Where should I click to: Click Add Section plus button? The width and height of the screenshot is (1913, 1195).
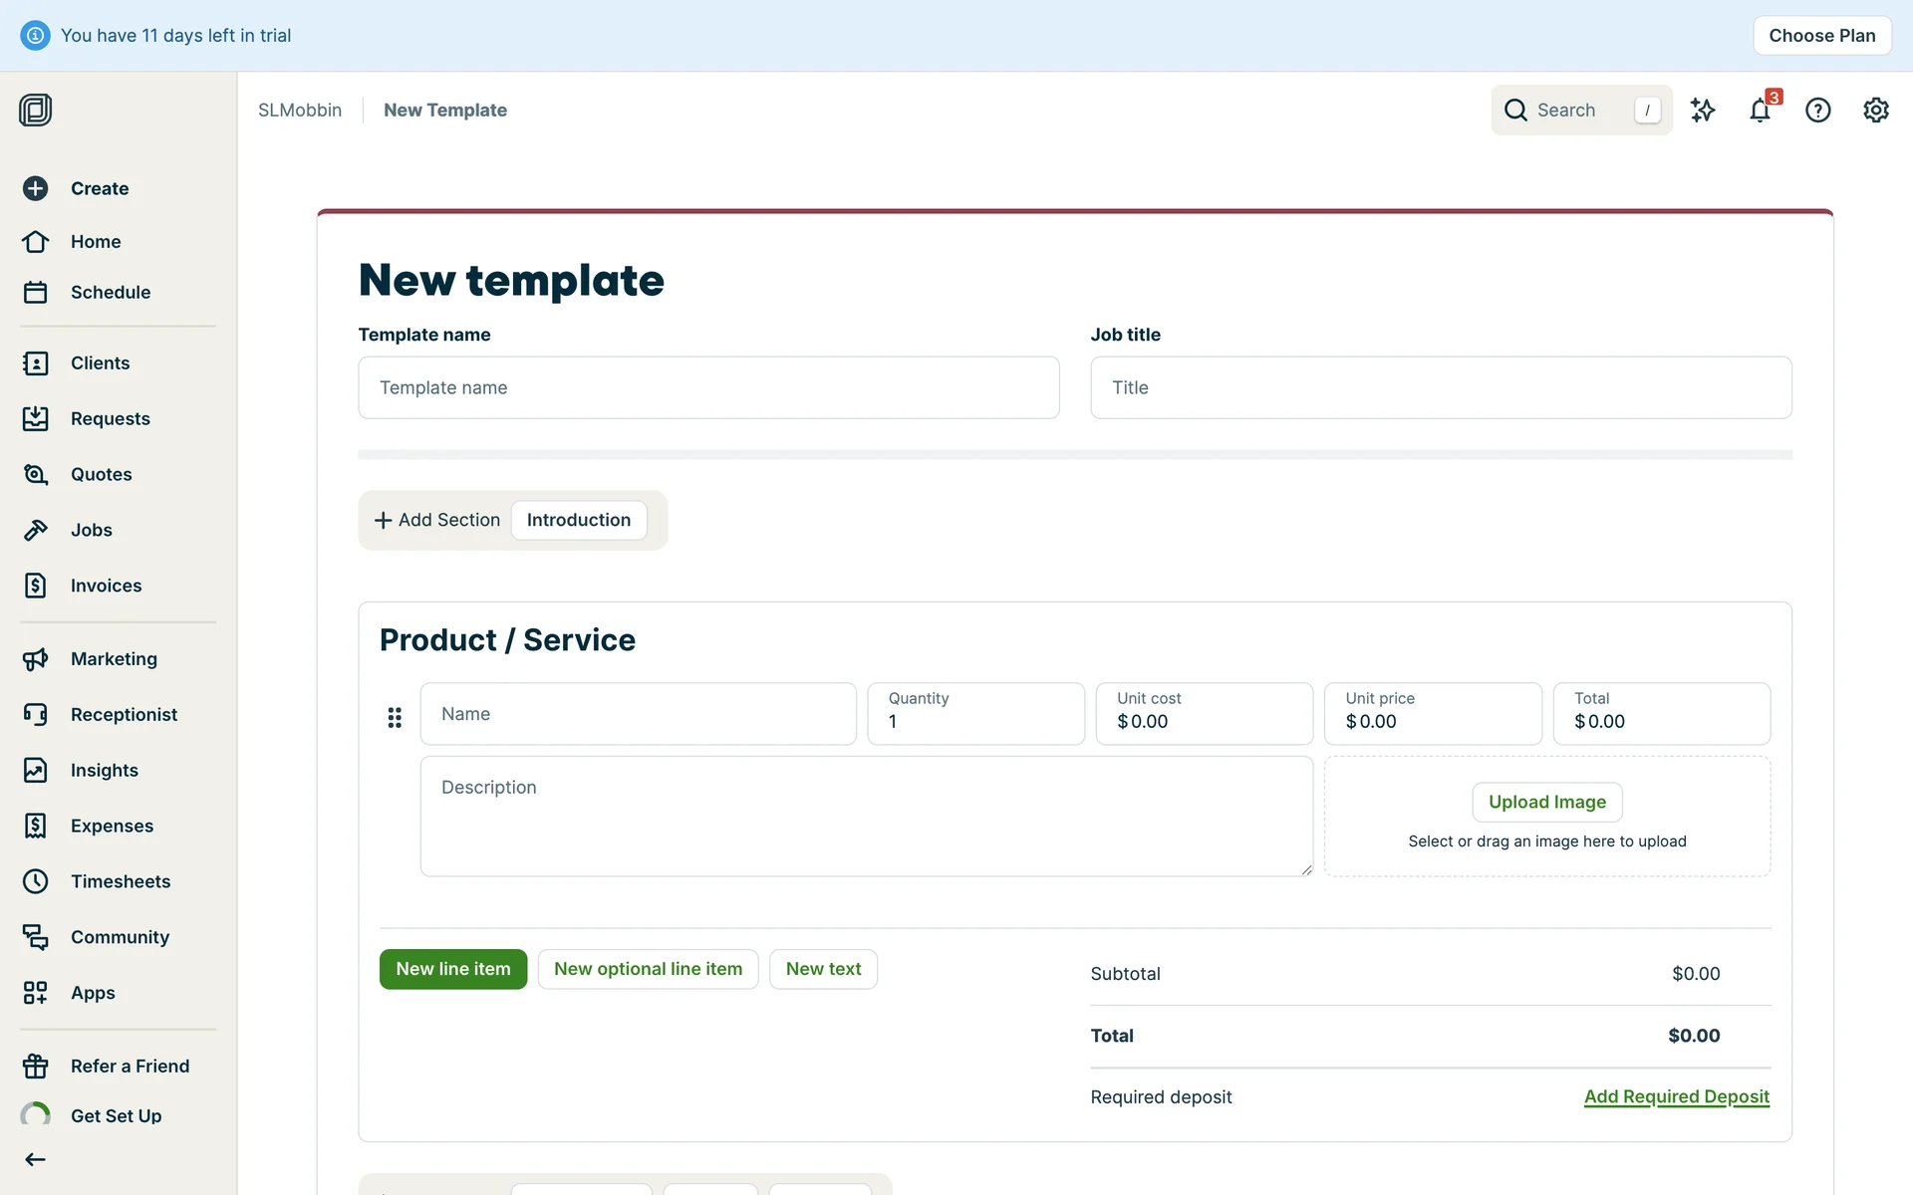(x=436, y=520)
